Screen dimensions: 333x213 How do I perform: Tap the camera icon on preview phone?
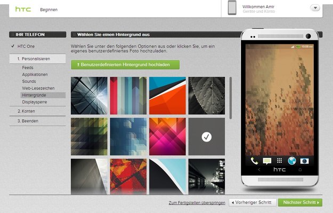[x=304, y=161]
